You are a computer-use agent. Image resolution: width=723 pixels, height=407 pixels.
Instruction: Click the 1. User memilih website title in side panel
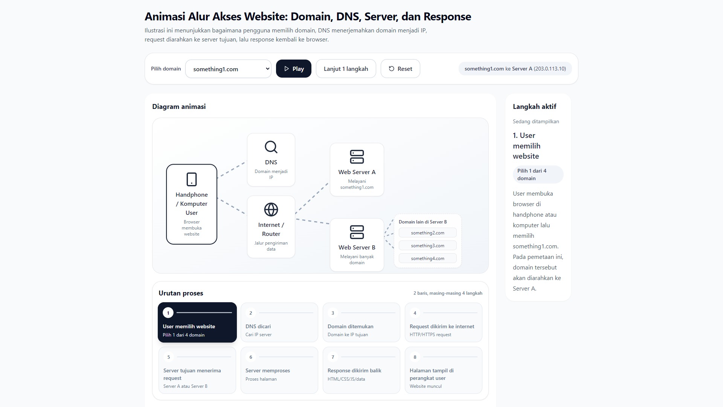click(526, 146)
